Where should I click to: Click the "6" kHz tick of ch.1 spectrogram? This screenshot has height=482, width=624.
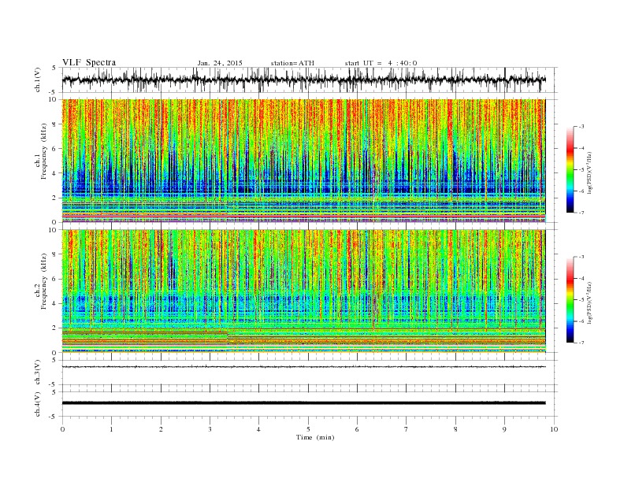click(x=55, y=149)
